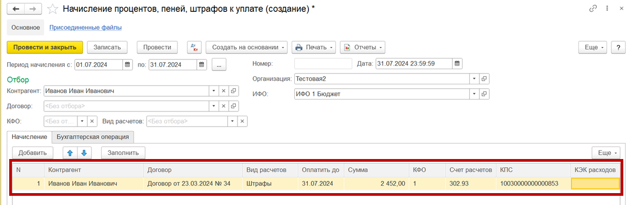Clear the Вид расчетов filter

coord(242,121)
